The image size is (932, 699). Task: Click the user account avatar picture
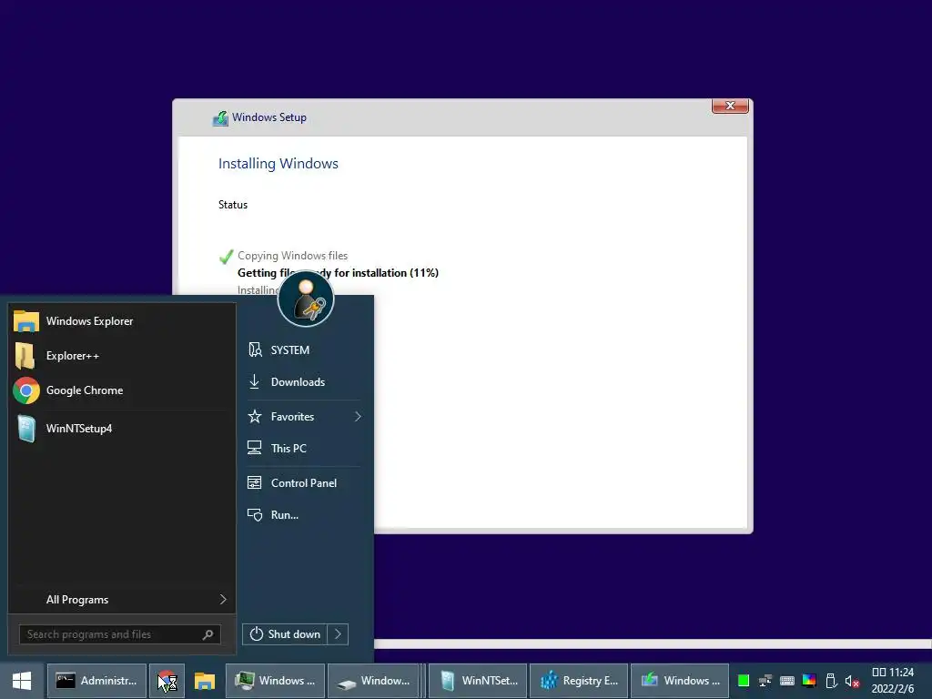coord(306,299)
